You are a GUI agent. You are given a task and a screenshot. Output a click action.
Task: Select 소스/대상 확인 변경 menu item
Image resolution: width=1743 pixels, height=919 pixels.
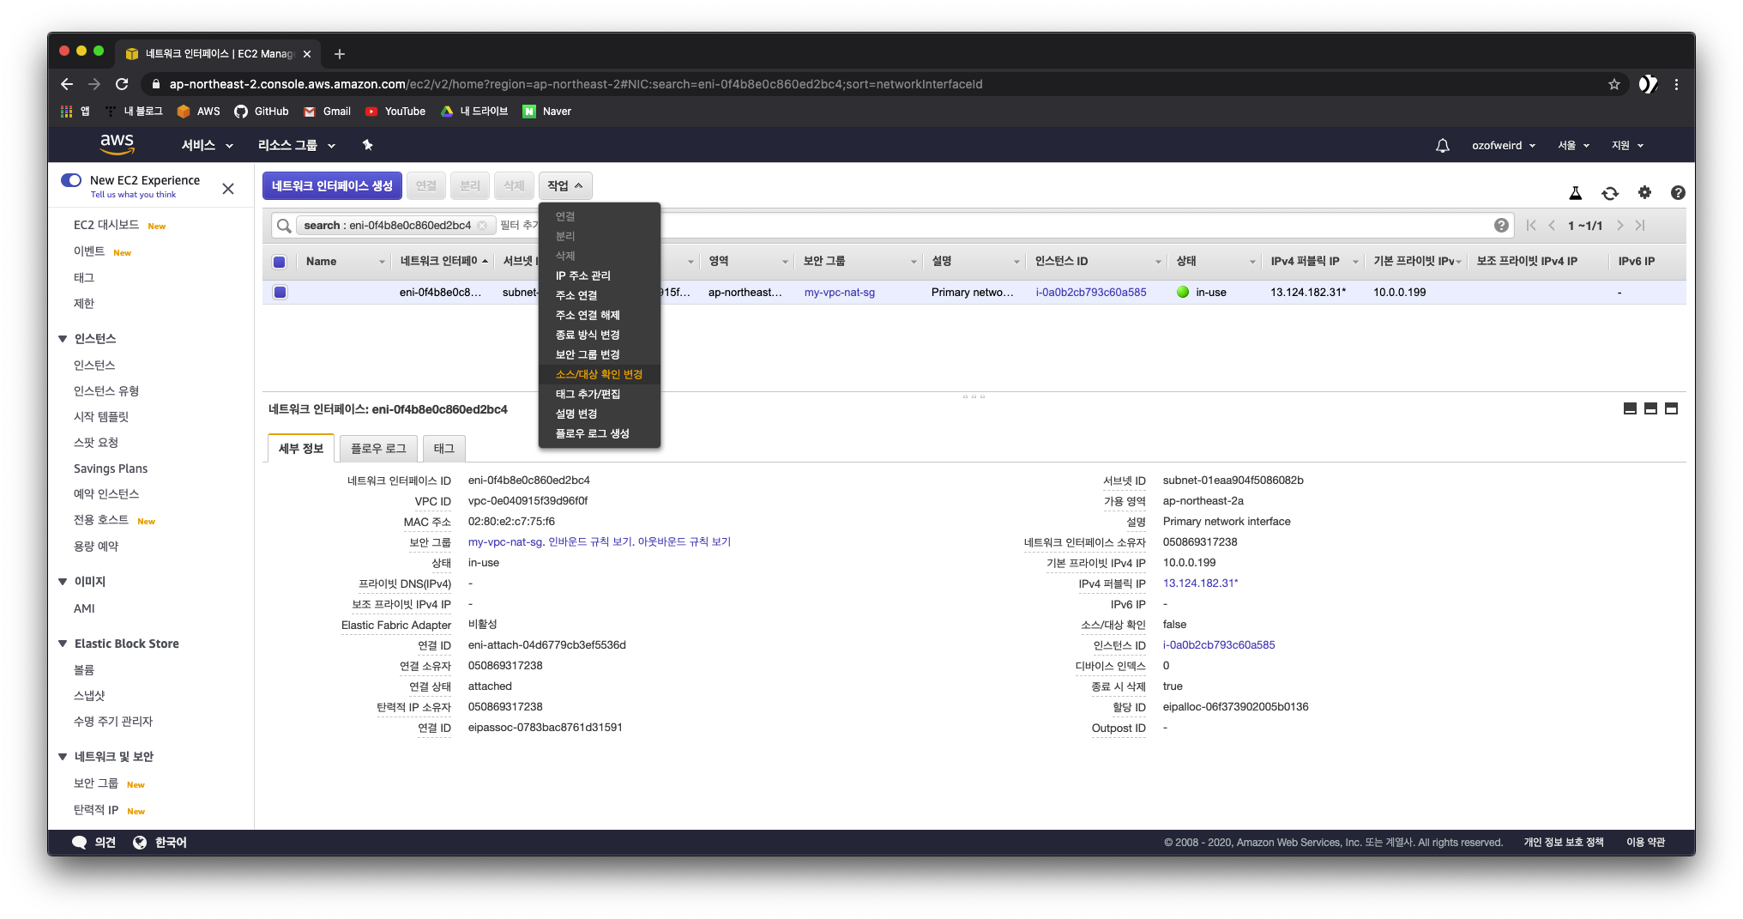[x=599, y=374]
